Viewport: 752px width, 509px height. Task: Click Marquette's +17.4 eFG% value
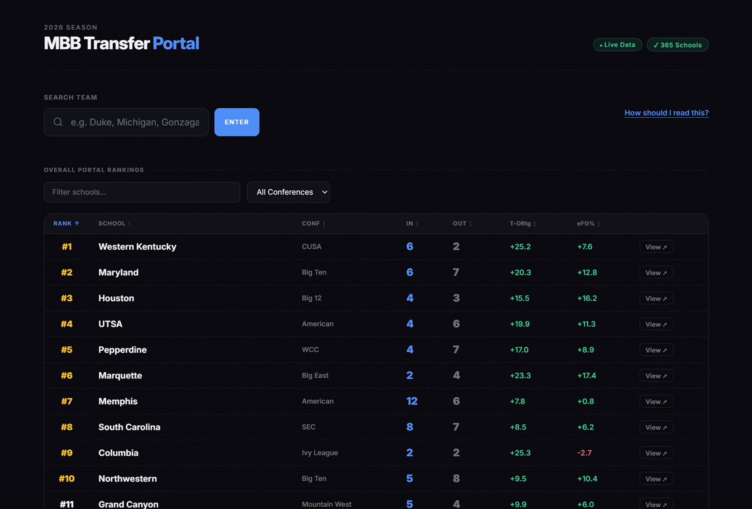(587, 376)
